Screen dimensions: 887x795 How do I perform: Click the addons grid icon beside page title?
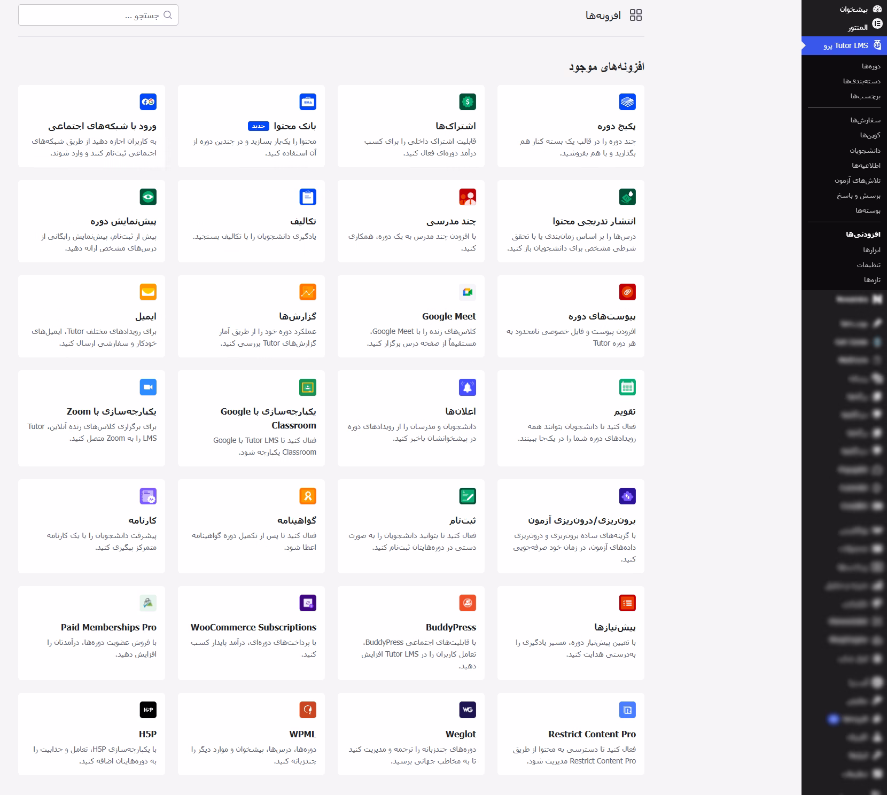point(636,15)
